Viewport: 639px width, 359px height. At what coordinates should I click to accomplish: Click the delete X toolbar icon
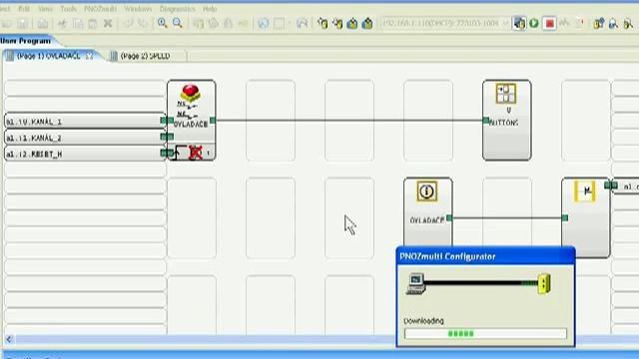(x=108, y=24)
